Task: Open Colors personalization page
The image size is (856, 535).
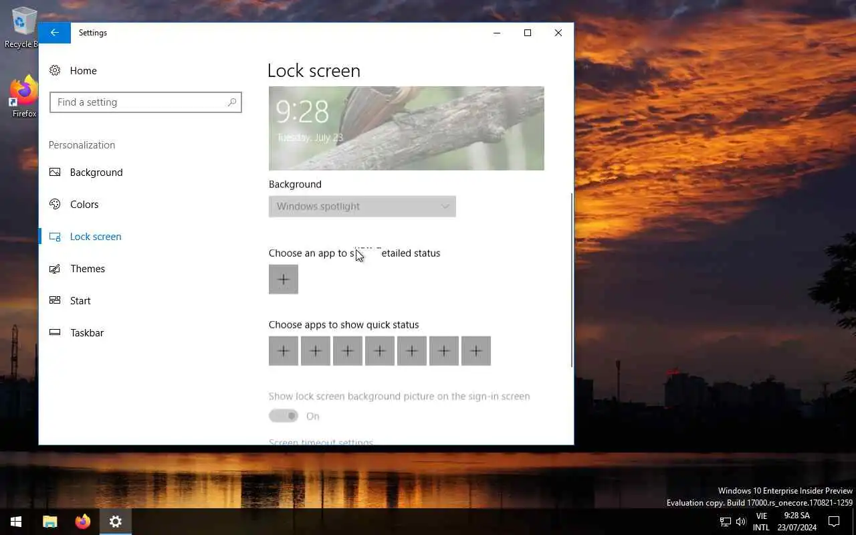Action: point(84,205)
